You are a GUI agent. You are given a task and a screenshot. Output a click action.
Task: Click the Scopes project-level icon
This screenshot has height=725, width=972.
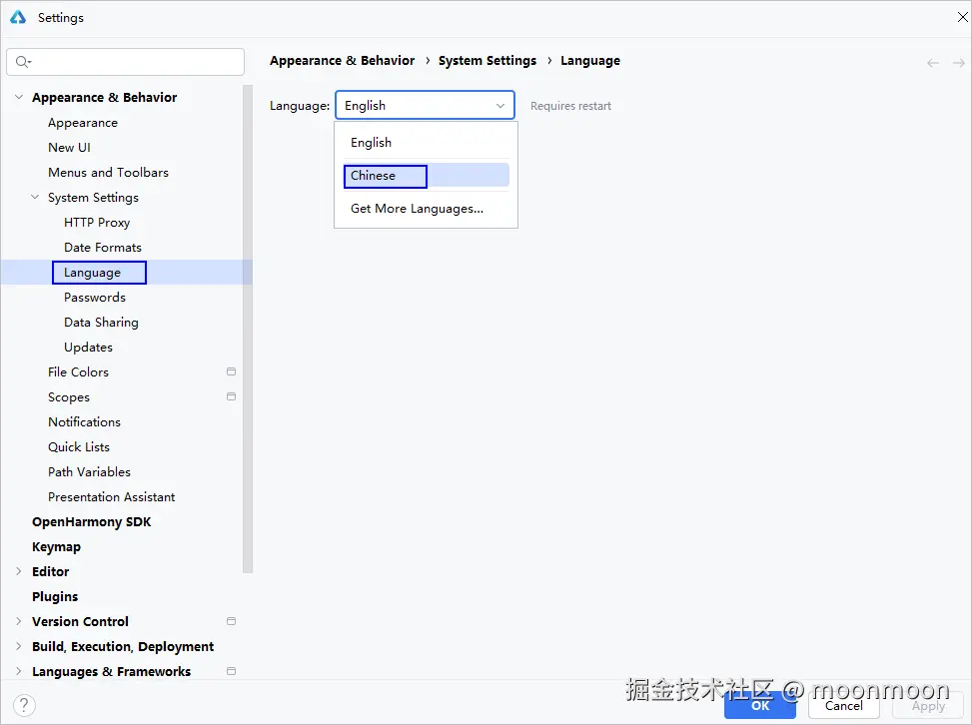pyautogui.click(x=231, y=396)
